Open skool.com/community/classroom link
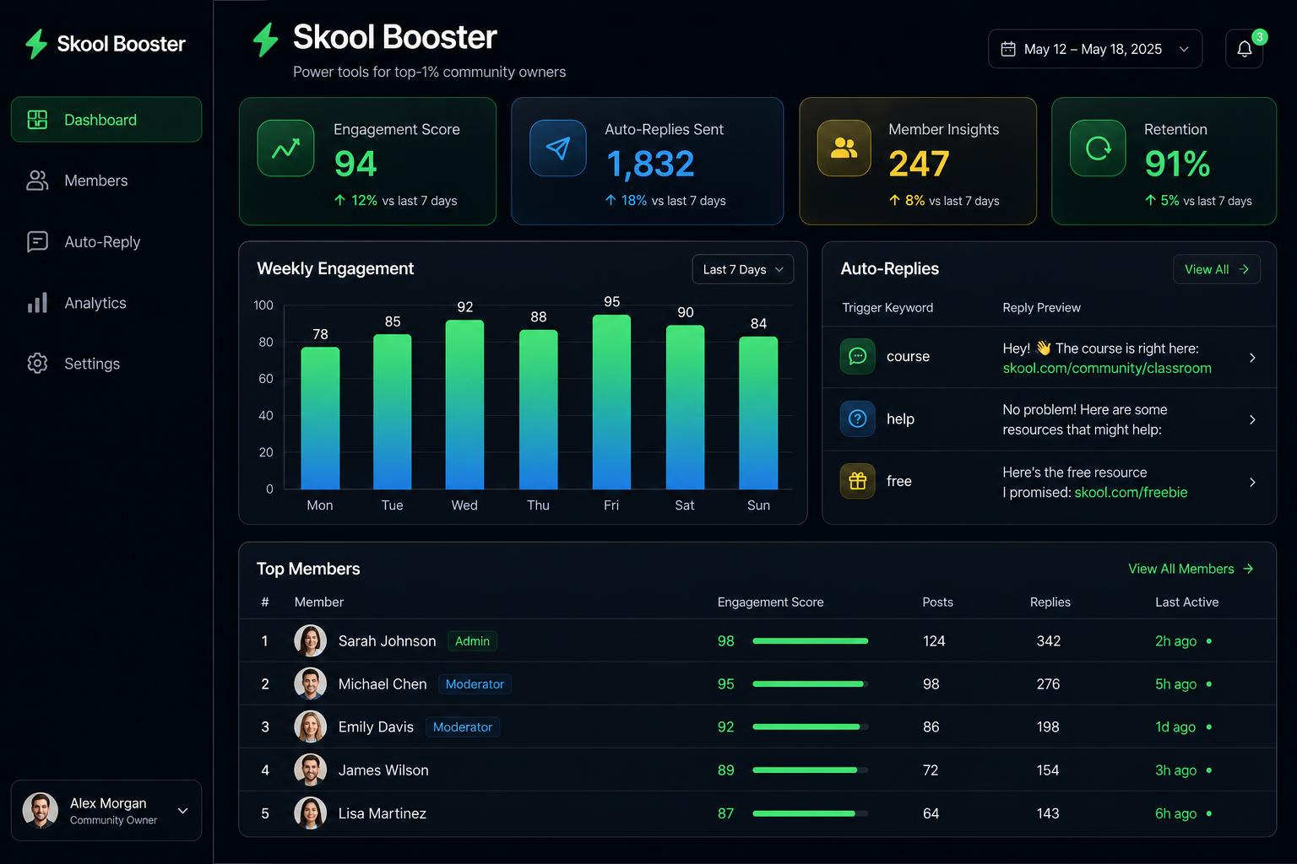Image resolution: width=1297 pixels, height=864 pixels. pos(1107,368)
